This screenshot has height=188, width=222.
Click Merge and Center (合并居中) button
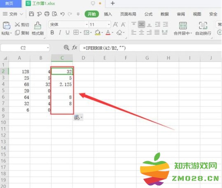pyautogui.click(x=183, y=29)
